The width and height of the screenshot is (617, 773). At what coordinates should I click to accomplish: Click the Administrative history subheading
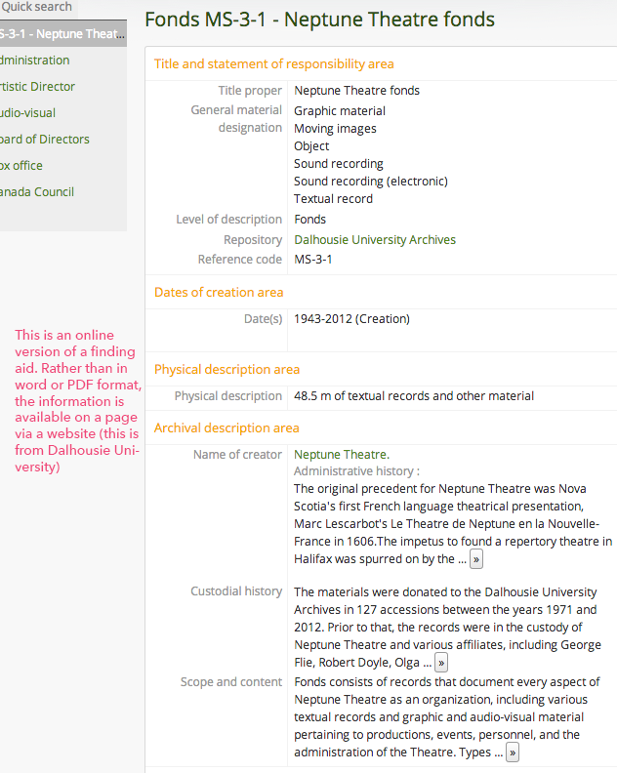coord(356,471)
